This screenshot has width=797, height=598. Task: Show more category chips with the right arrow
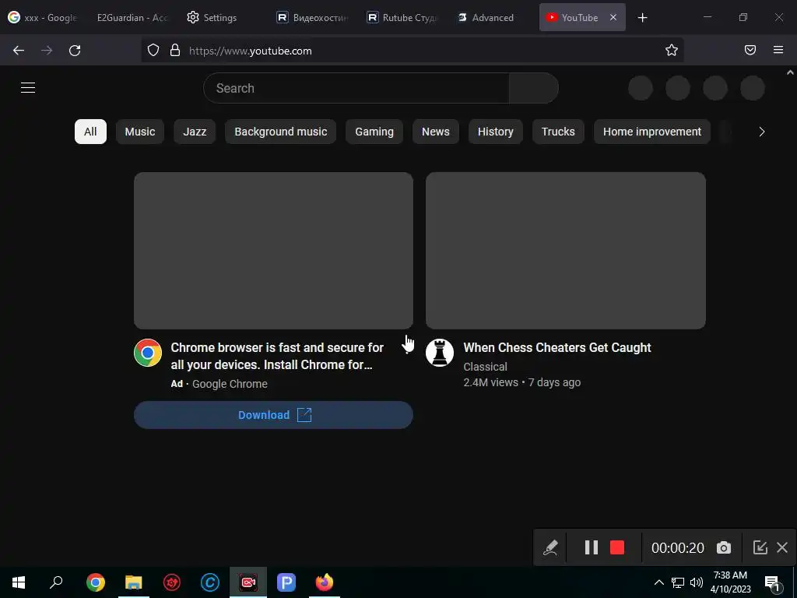coord(761,132)
